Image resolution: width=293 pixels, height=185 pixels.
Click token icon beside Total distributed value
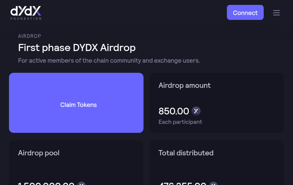pyautogui.click(x=213, y=183)
